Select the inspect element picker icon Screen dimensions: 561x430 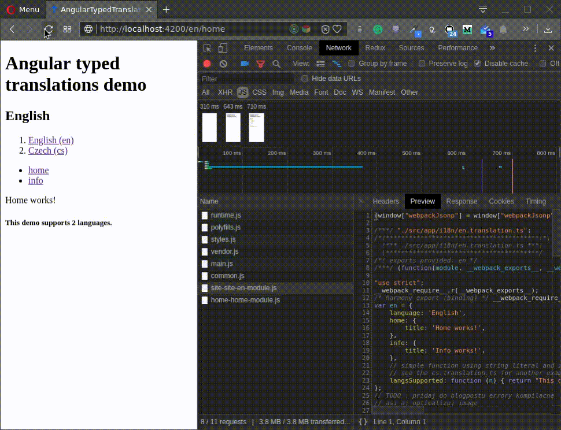click(x=207, y=48)
